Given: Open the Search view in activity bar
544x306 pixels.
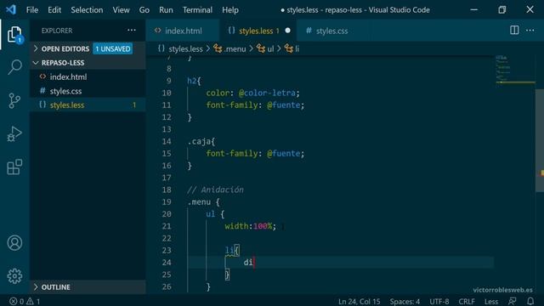Looking at the screenshot, I should [x=14, y=66].
